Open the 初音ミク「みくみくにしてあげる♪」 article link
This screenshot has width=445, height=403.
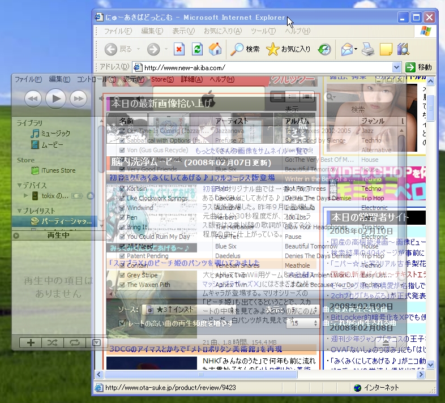(192, 178)
